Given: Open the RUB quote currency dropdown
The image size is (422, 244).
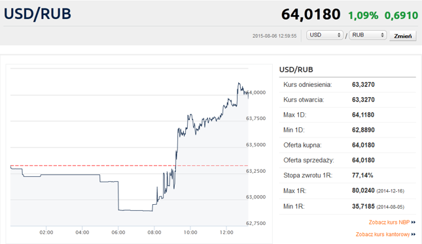Looking at the screenshot, I should click(368, 35).
